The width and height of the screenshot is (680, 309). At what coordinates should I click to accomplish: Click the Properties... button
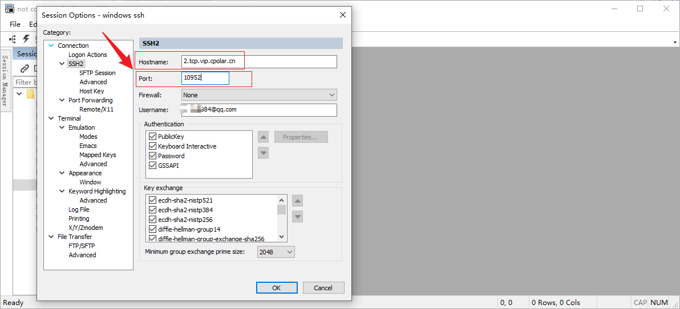pos(301,137)
